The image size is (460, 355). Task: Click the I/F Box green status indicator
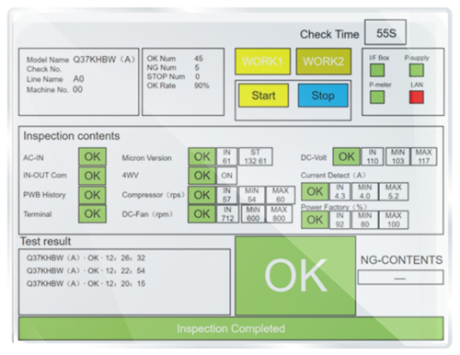(x=377, y=70)
